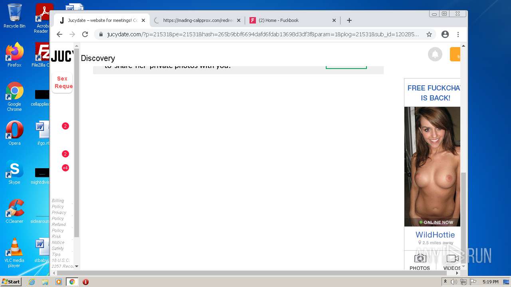Switch to the Jucydate tab

102,20
